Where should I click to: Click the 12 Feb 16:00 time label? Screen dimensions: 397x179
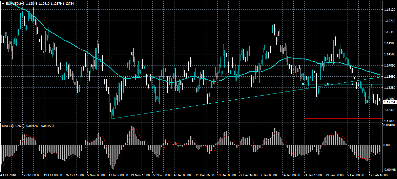pos(378,175)
